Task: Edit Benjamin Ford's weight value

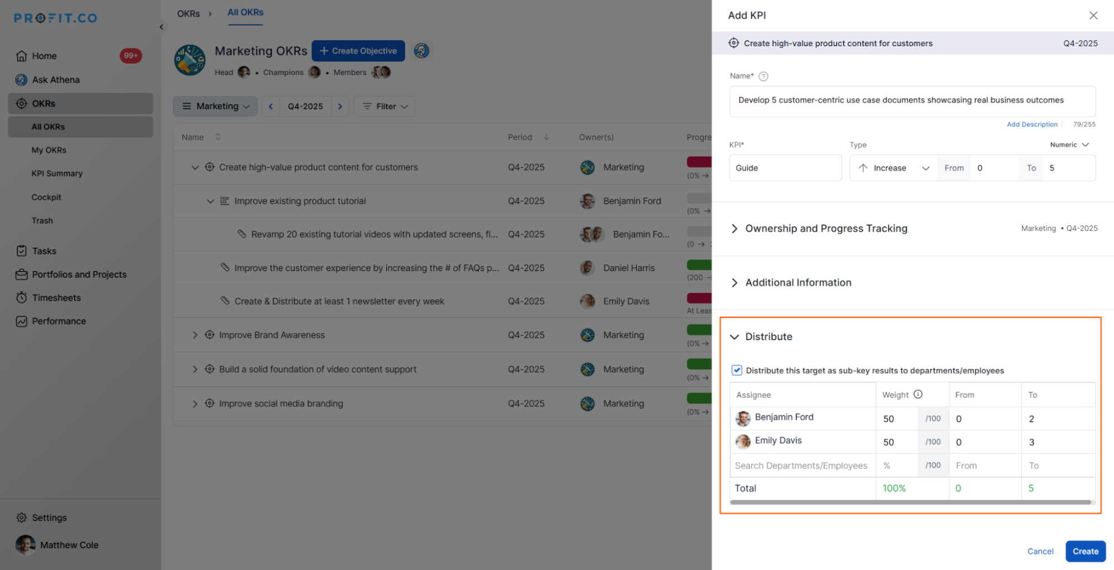Action: [897, 419]
